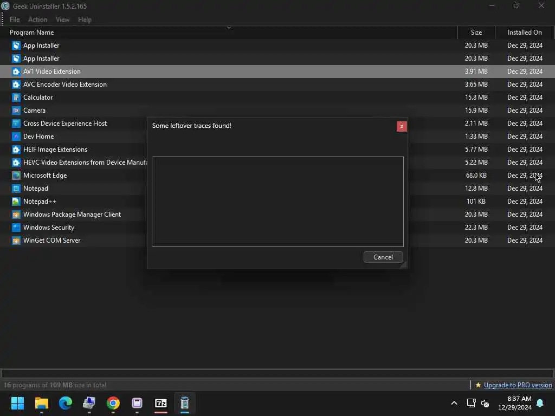The width and height of the screenshot is (555, 416).
Task: Select the second App Installer row
Action: pyautogui.click(x=277, y=58)
